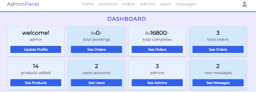256x92 pixels.
Task: Select the 14 products added count
Action: tap(36, 66)
